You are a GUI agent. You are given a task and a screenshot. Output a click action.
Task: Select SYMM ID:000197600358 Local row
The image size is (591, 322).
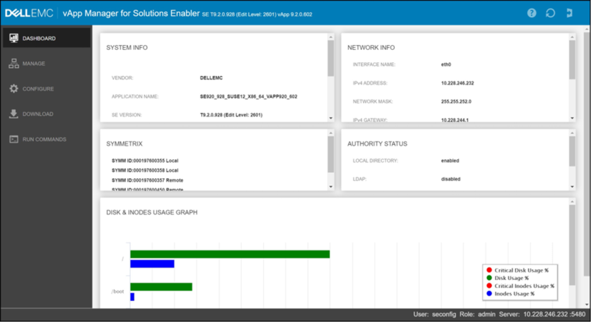coord(145,170)
